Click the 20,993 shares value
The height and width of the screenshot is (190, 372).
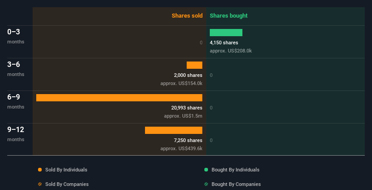click(x=187, y=108)
